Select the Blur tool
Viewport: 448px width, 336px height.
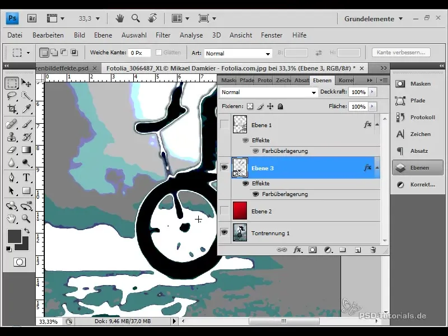click(12, 162)
